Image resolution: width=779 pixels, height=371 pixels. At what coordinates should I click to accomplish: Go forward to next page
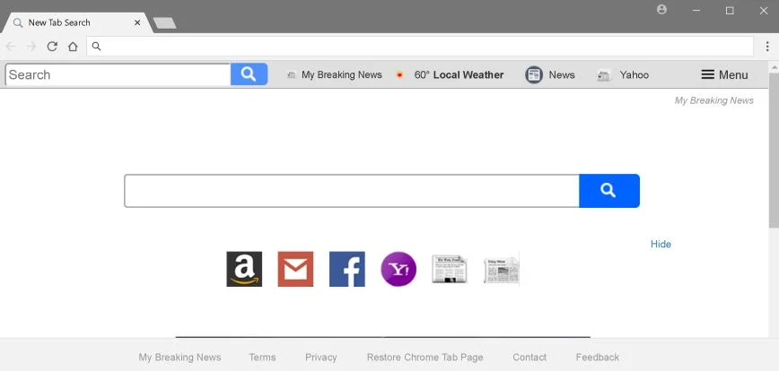click(x=31, y=47)
